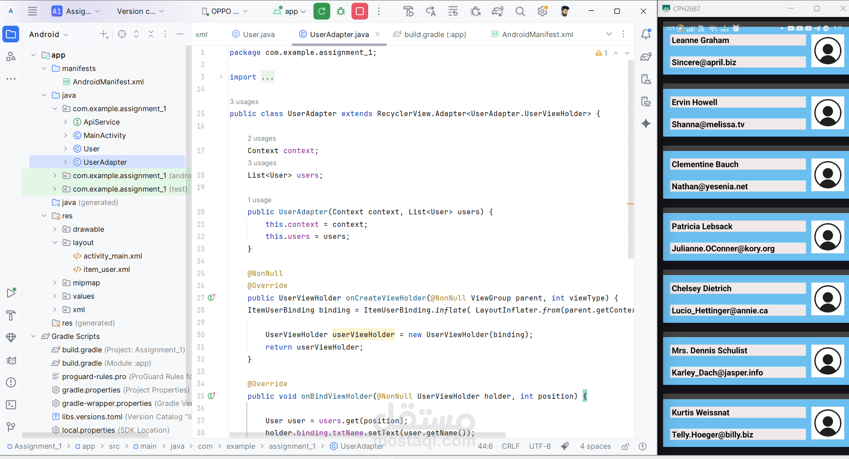The height and width of the screenshot is (459, 849).
Task: Expand the import statements fold
Action: point(221,77)
